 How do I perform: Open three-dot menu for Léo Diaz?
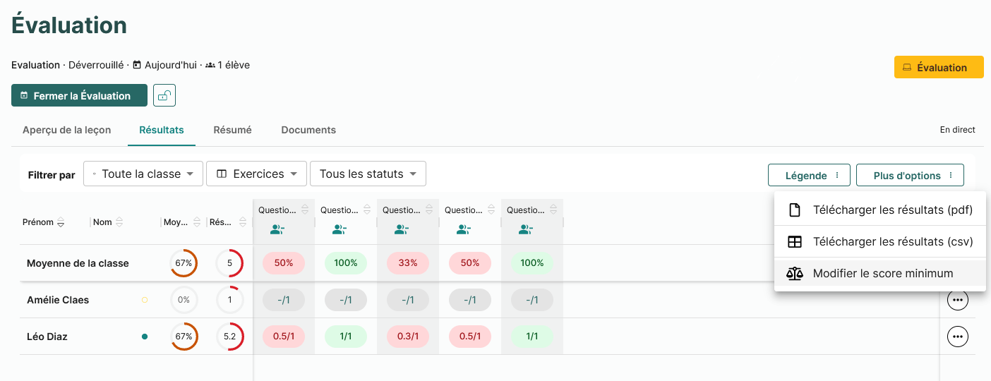click(958, 337)
